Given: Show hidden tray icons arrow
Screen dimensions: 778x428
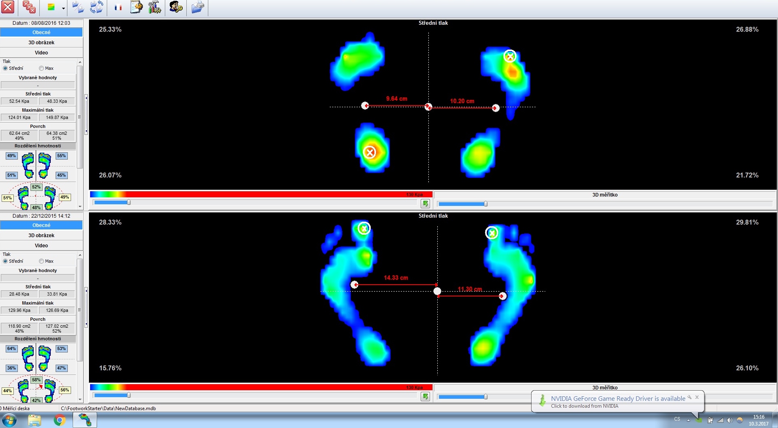Looking at the screenshot, I should [688, 420].
